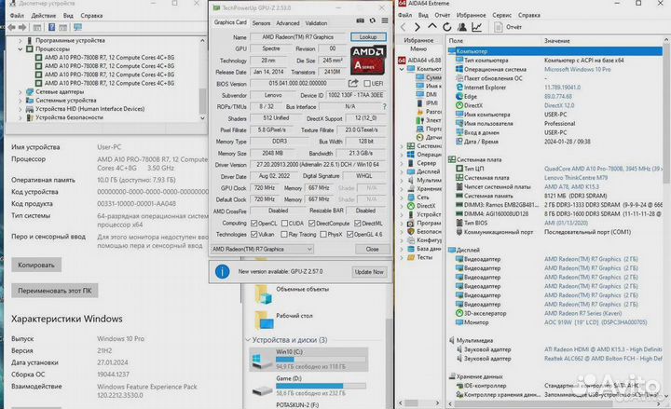This screenshot has width=671, height=409.
Task: Click AIDA64 forward arrow toolbar icon
Action: click(418, 27)
